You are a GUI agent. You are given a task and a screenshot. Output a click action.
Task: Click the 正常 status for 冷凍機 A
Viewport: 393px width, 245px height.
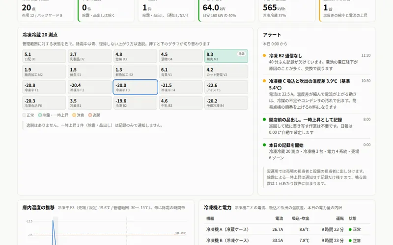click(x=355, y=229)
